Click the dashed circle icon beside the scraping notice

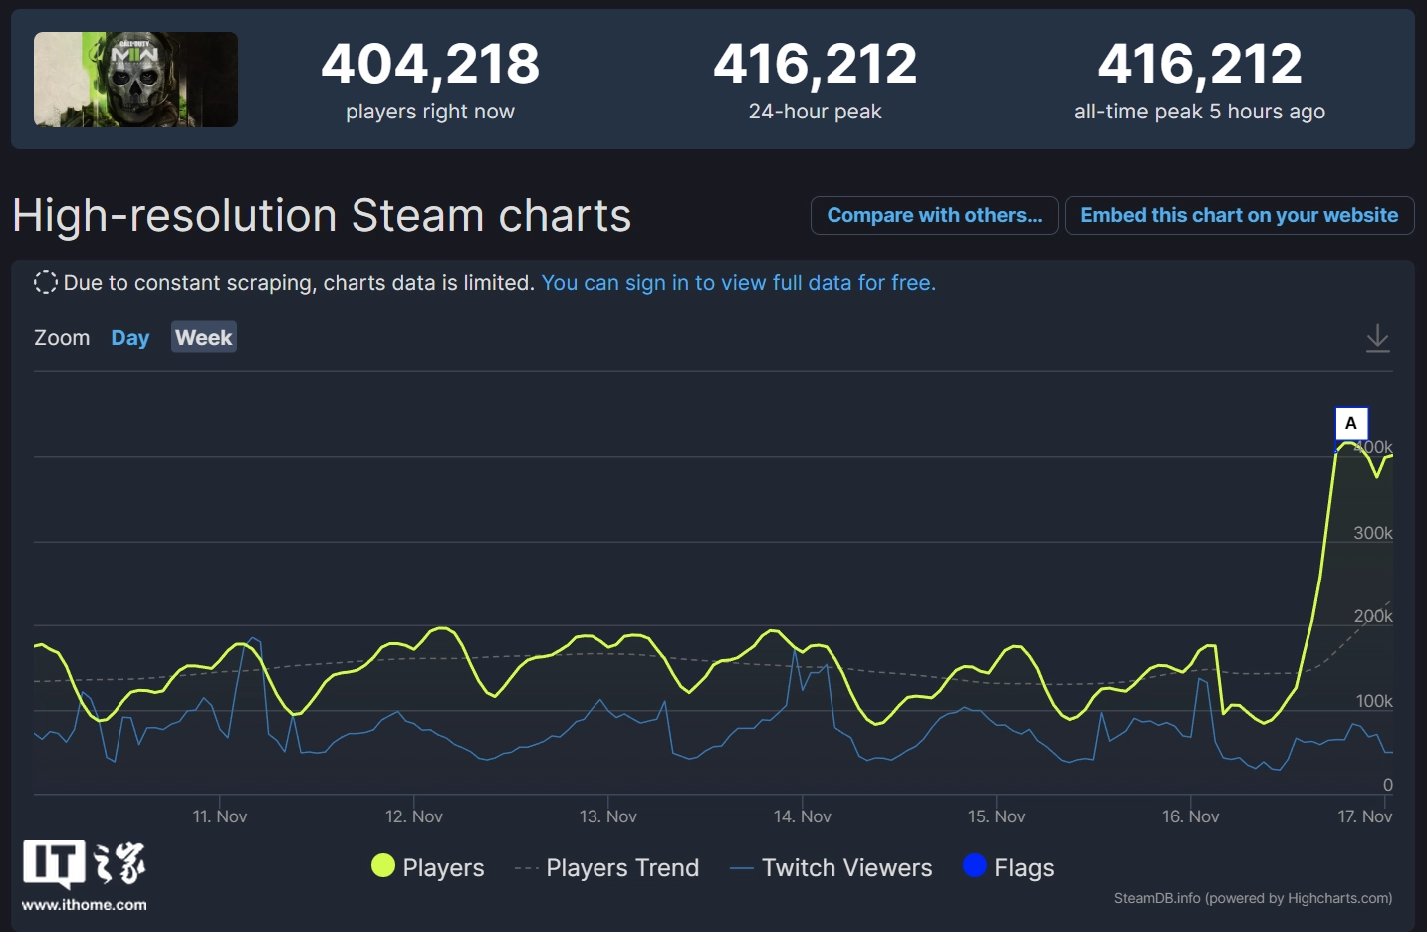click(x=45, y=282)
